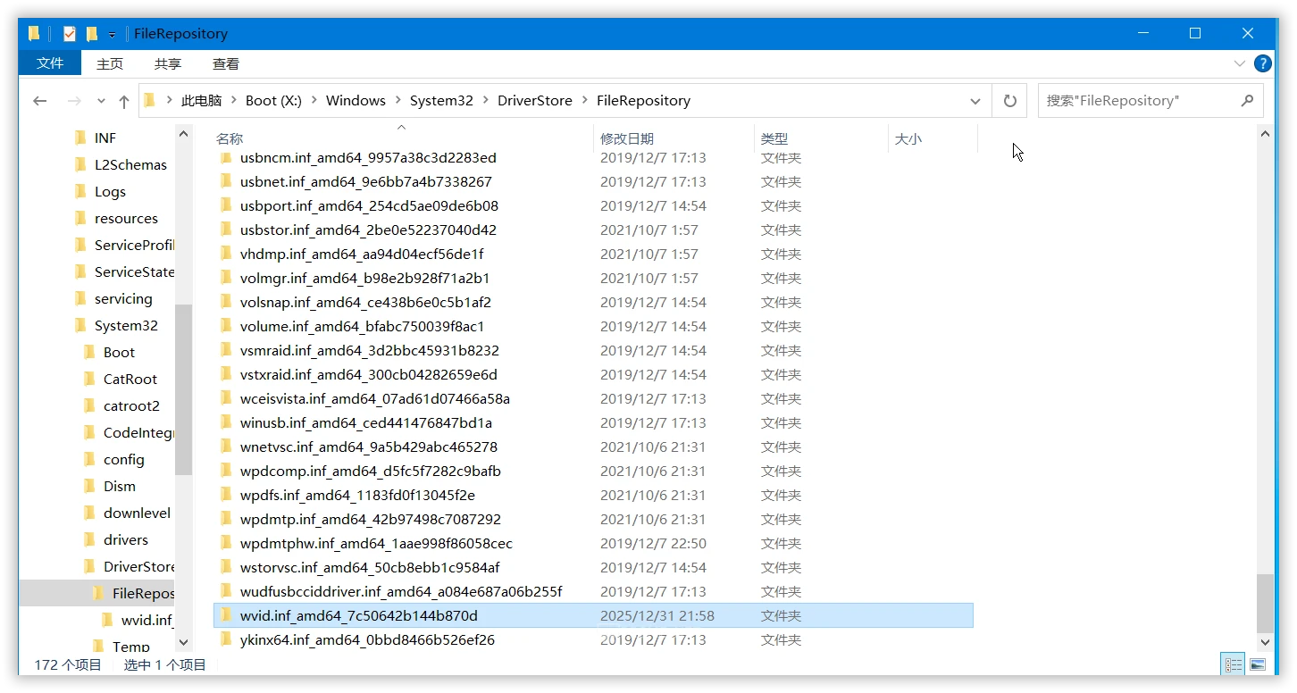Switch to the 查看 ribbon tab

point(225,63)
